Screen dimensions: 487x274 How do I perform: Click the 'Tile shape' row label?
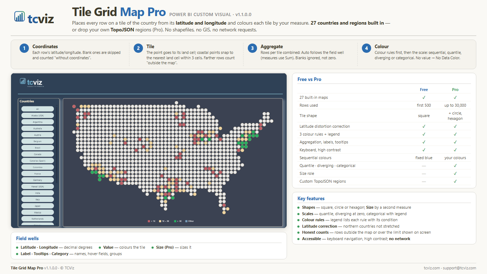(x=308, y=116)
